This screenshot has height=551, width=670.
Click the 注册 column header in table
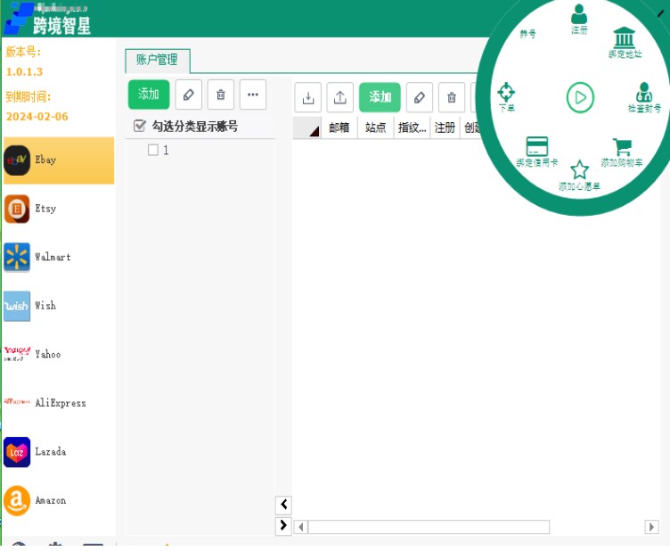coord(445,127)
